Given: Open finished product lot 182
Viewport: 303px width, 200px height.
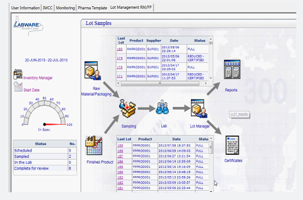Looking at the screenshot, I should (120, 182).
